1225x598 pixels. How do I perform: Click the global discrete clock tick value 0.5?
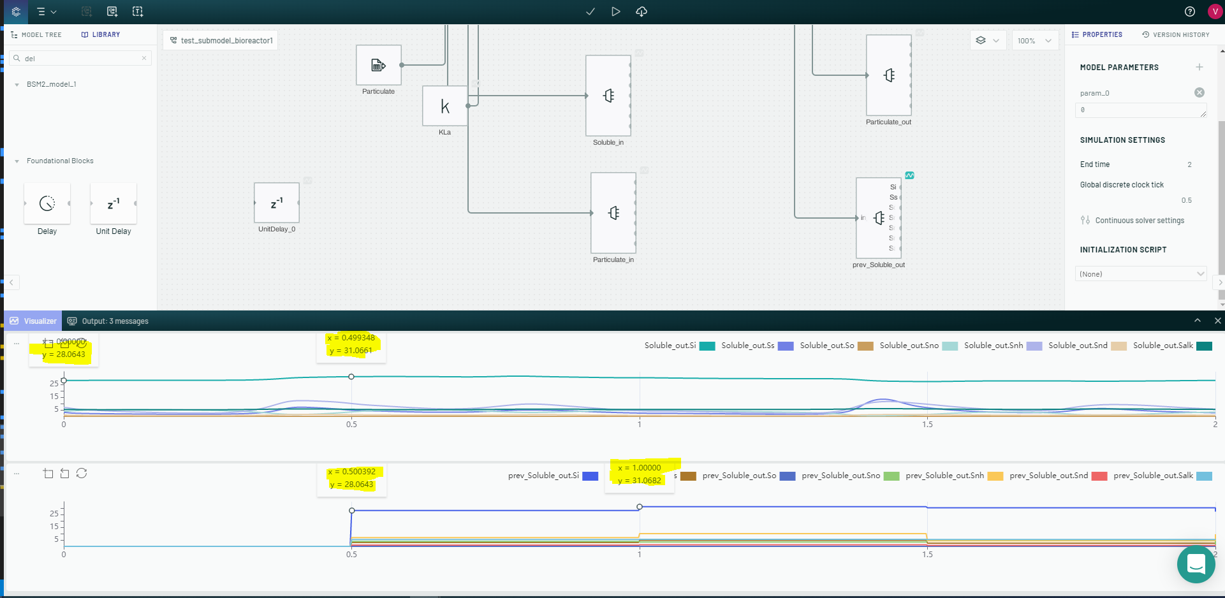[x=1186, y=200]
